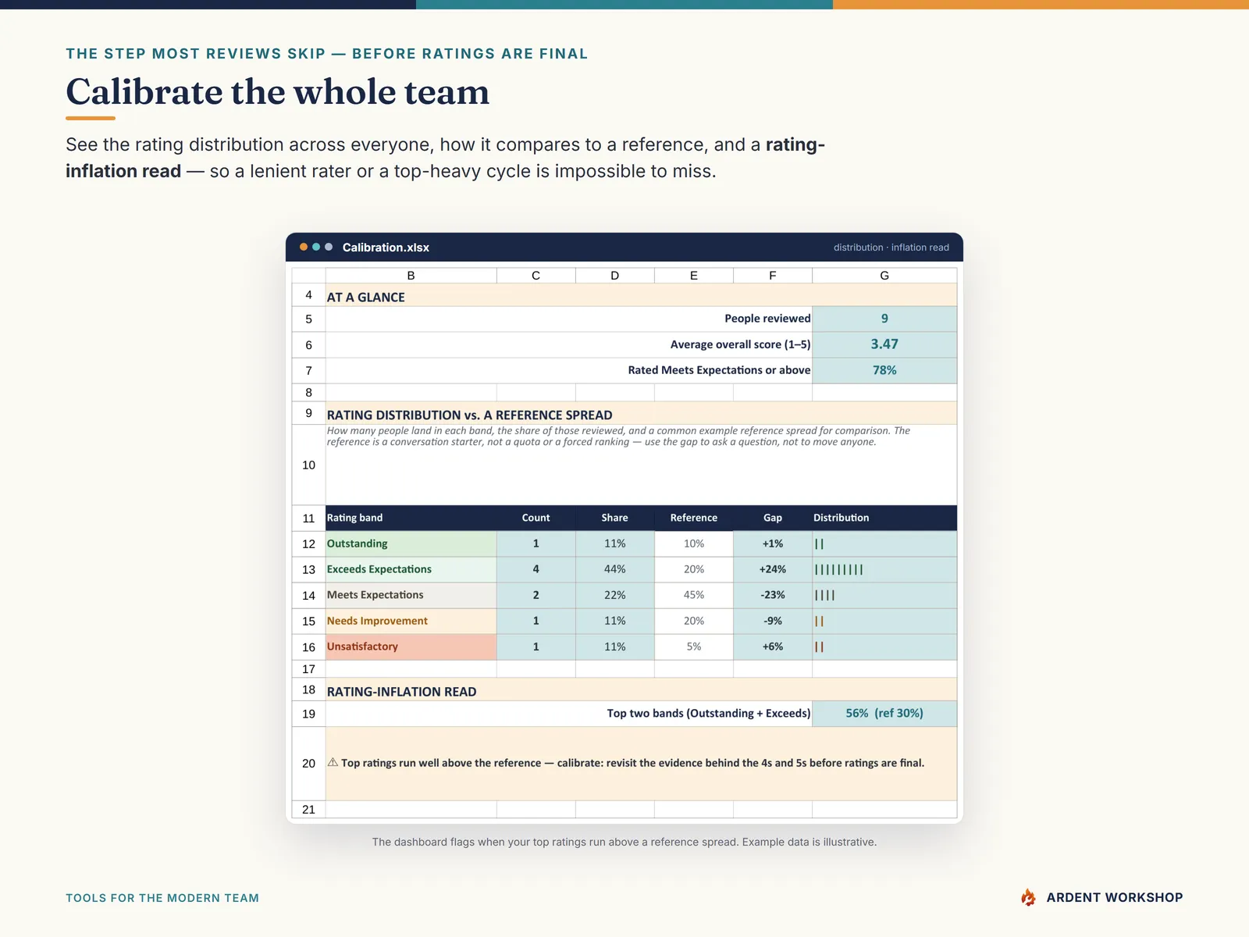Click the Reference column header
This screenshot has width=1249, height=937.
tap(693, 518)
